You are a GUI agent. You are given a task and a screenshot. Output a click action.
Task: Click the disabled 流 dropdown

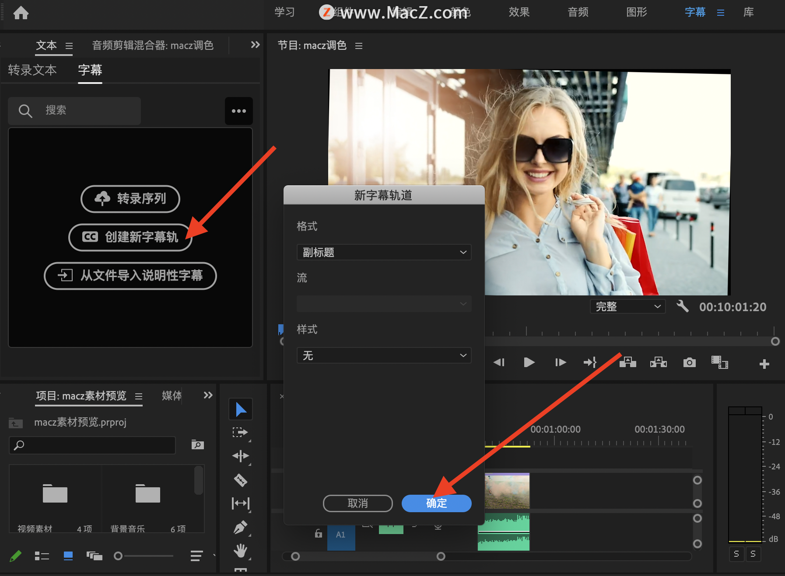tap(384, 304)
